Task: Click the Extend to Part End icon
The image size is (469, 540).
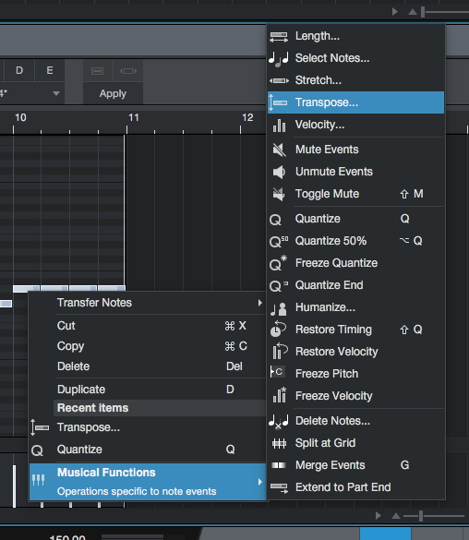Action: point(279,487)
